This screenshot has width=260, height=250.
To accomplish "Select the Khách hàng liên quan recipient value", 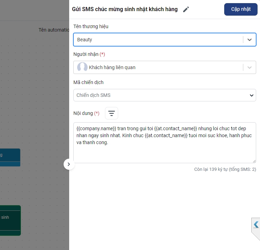I will click(x=112, y=67).
